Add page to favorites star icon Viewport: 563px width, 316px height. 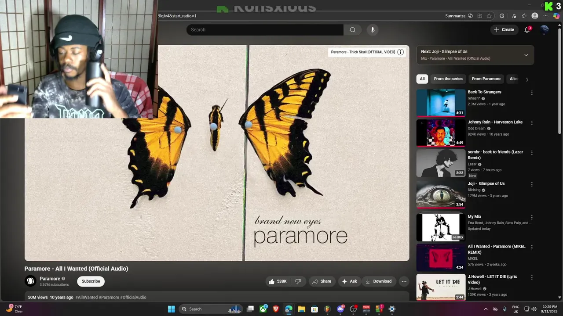489,16
